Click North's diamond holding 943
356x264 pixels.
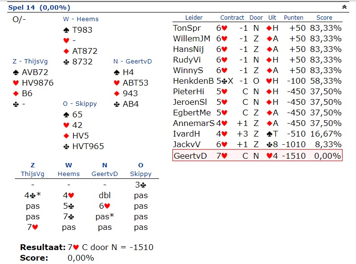tap(126, 93)
